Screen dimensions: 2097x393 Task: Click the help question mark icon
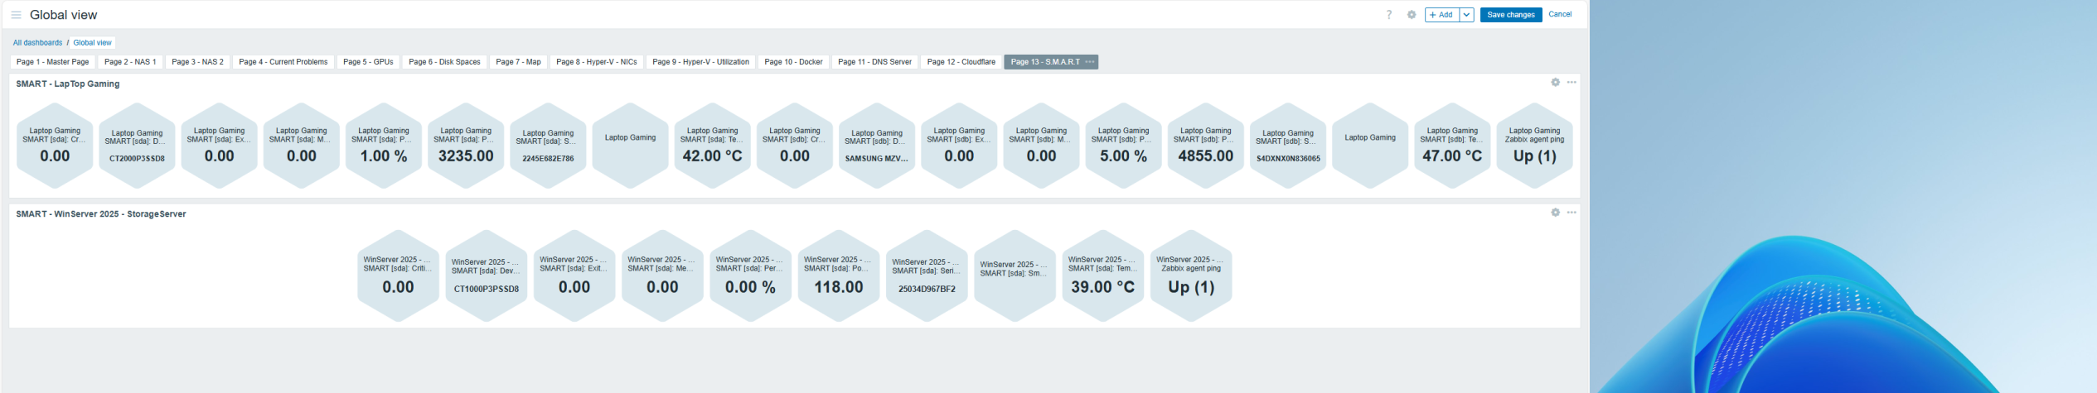tap(1389, 15)
